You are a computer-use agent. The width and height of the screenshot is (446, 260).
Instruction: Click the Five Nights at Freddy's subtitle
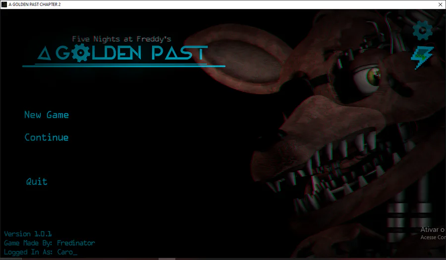click(121, 39)
